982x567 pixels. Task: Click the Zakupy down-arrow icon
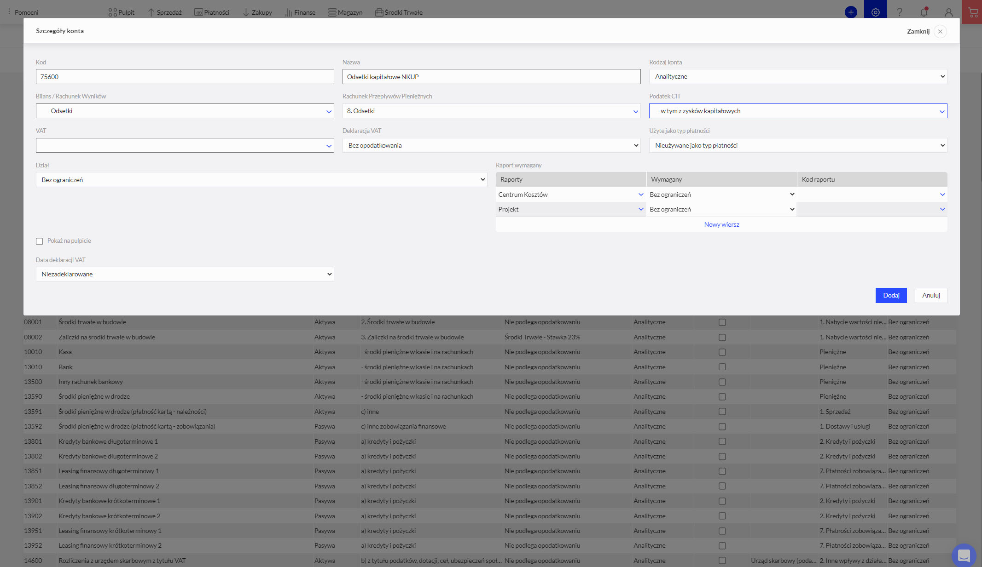coord(246,12)
